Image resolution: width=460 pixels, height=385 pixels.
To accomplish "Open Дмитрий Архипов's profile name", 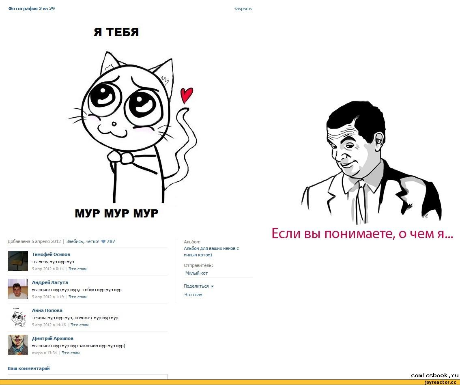I will tap(52, 338).
